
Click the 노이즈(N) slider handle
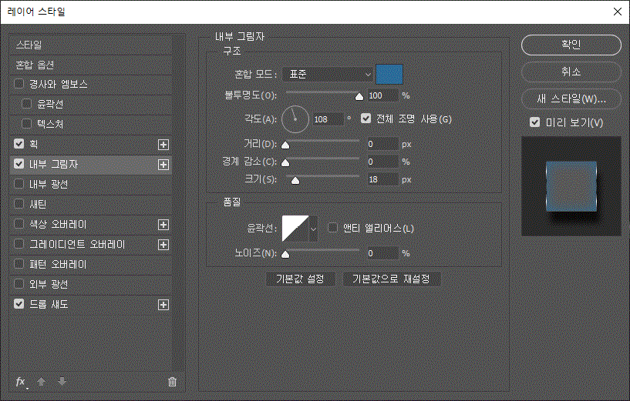(285, 254)
